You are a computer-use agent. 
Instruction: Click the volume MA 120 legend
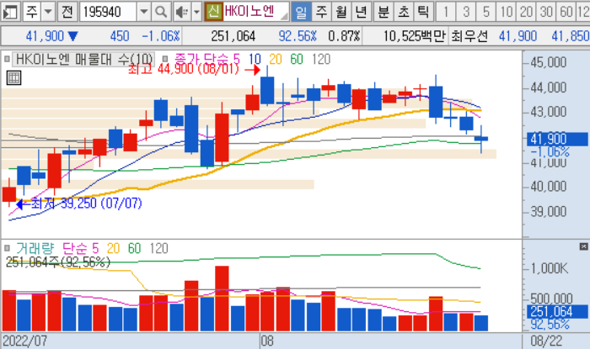(x=158, y=248)
